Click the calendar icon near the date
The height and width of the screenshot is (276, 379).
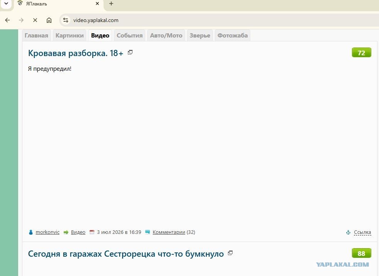(92, 232)
